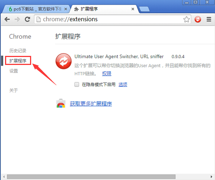Open the Chrome hamburger menu
This screenshot has height=180, width=215.
tap(209, 19)
